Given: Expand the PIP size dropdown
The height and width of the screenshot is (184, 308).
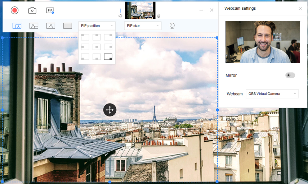Looking at the screenshot, I should (143, 26).
